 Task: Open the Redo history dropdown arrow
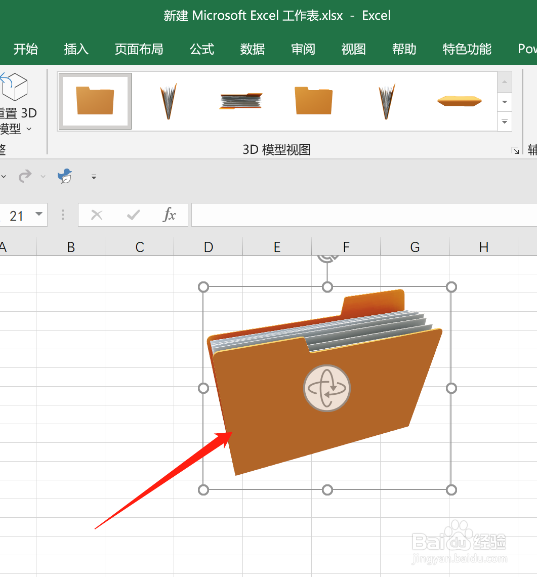[x=43, y=177]
